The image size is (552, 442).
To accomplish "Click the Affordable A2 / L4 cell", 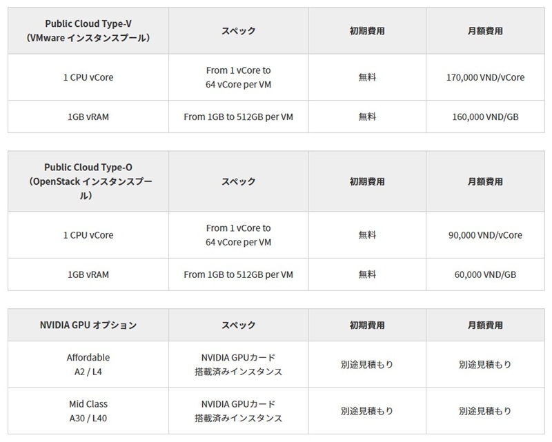I will pyautogui.click(x=88, y=364).
